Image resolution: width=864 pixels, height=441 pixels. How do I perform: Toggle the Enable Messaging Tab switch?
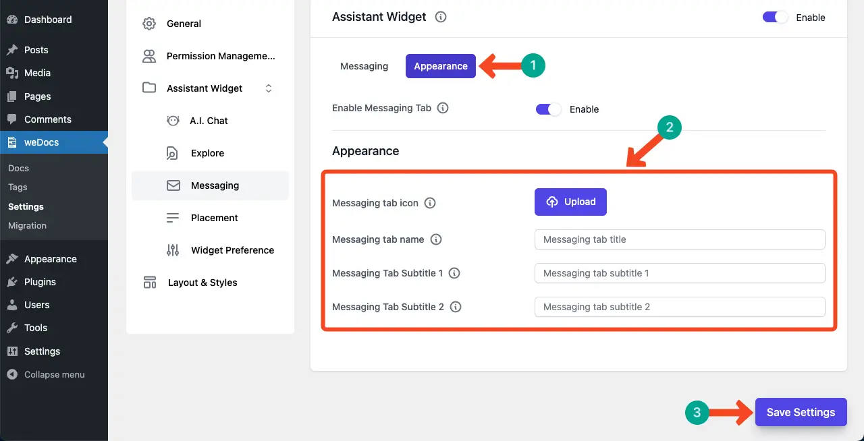(x=548, y=109)
